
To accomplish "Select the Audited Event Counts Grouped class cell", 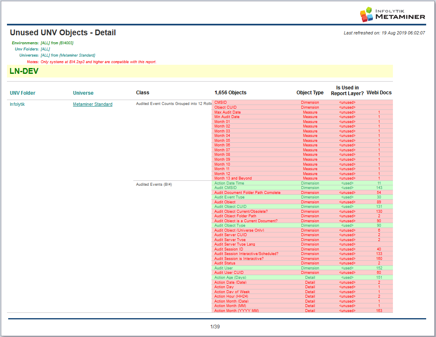I will coord(174,104).
